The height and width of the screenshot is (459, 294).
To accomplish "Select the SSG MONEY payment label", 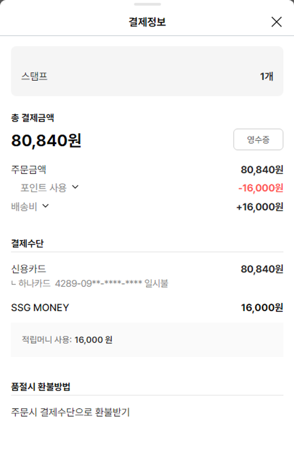I will coord(40,308).
